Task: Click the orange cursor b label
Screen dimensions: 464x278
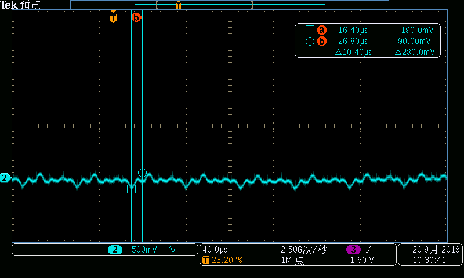Action: pyautogui.click(x=136, y=17)
